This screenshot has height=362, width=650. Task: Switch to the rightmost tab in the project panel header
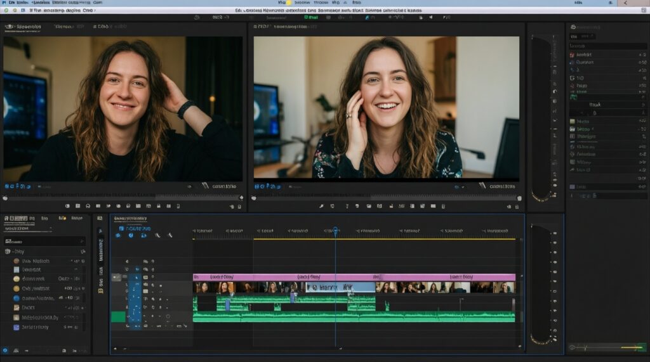[x=76, y=218]
